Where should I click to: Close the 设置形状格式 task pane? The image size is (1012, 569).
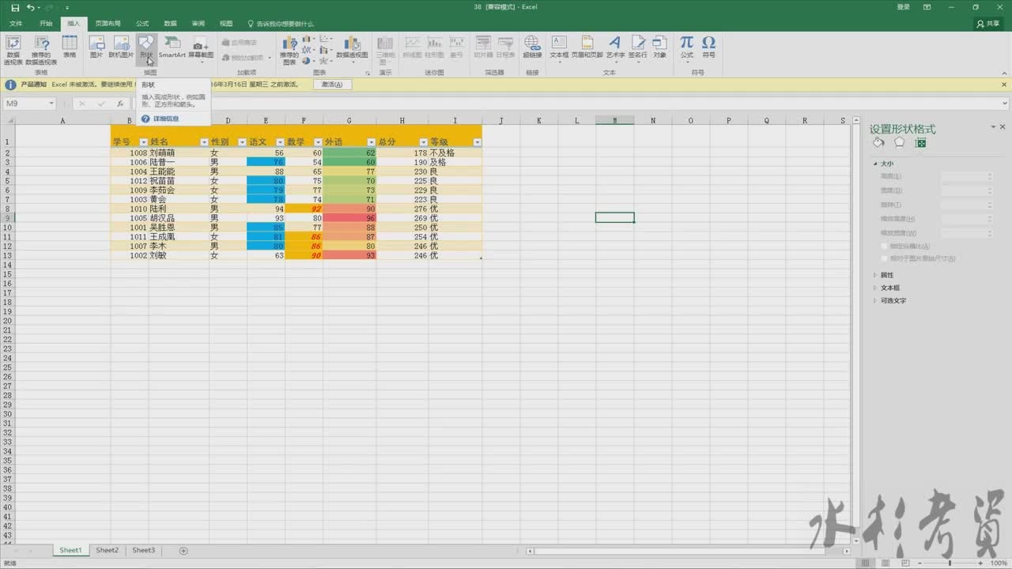click(x=1003, y=127)
